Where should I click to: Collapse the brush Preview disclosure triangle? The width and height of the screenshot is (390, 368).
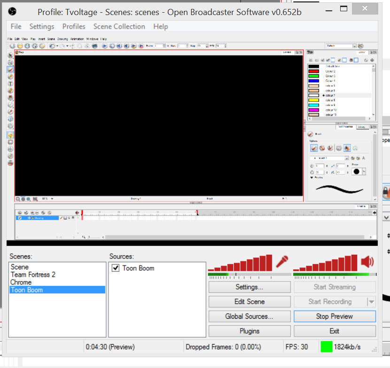(312, 177)
